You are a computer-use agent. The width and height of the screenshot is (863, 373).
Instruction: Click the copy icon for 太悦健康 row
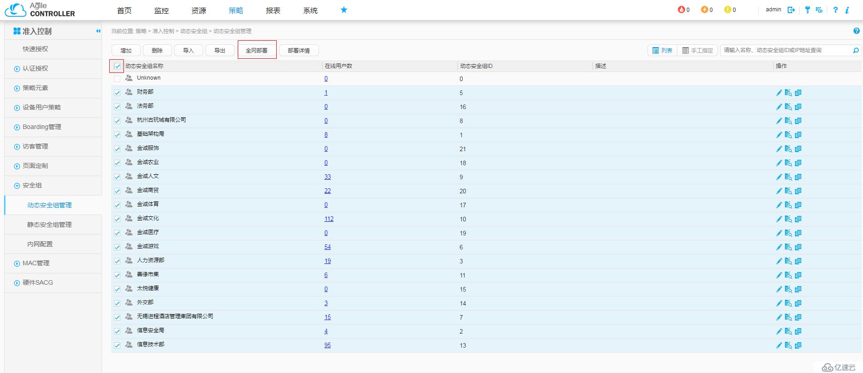798,289
